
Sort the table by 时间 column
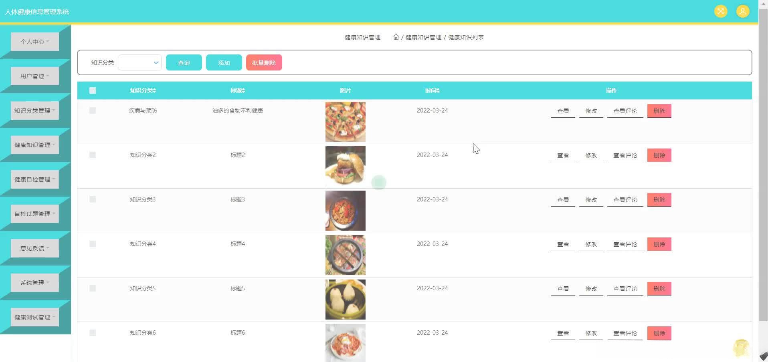(x=432, y=90)
